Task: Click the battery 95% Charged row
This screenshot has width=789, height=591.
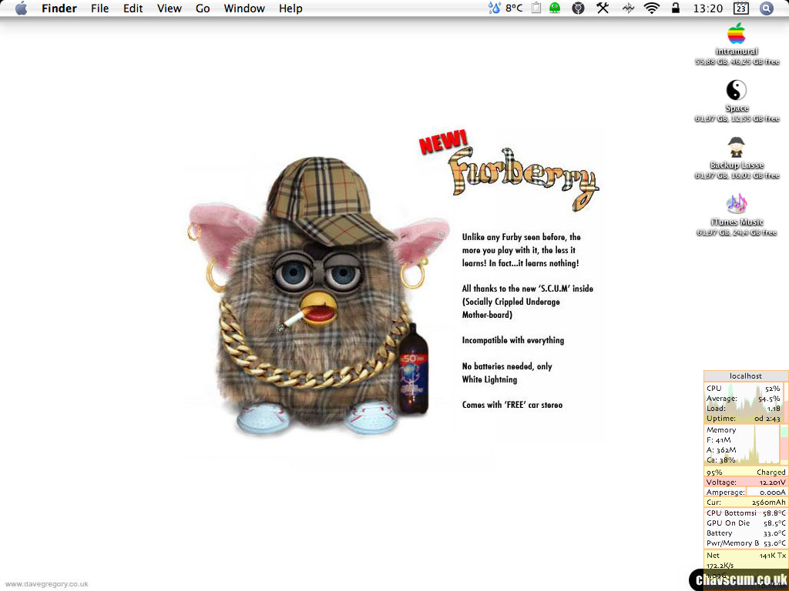Action: pos(746,472)
